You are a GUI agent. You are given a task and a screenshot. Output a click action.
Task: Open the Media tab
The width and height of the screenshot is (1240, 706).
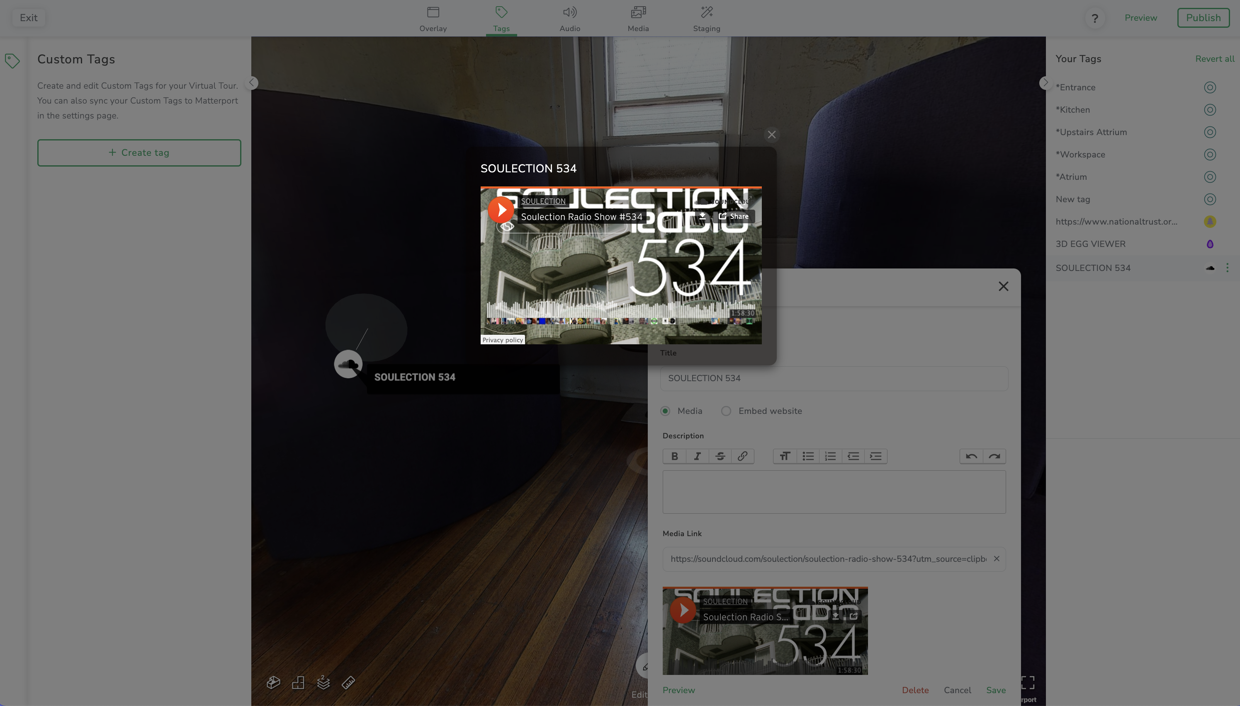[638, 18]
